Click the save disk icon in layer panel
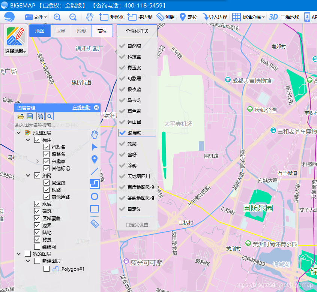Image resolution: width=317 pixels, height=292 pixels. tap(30, 116)
